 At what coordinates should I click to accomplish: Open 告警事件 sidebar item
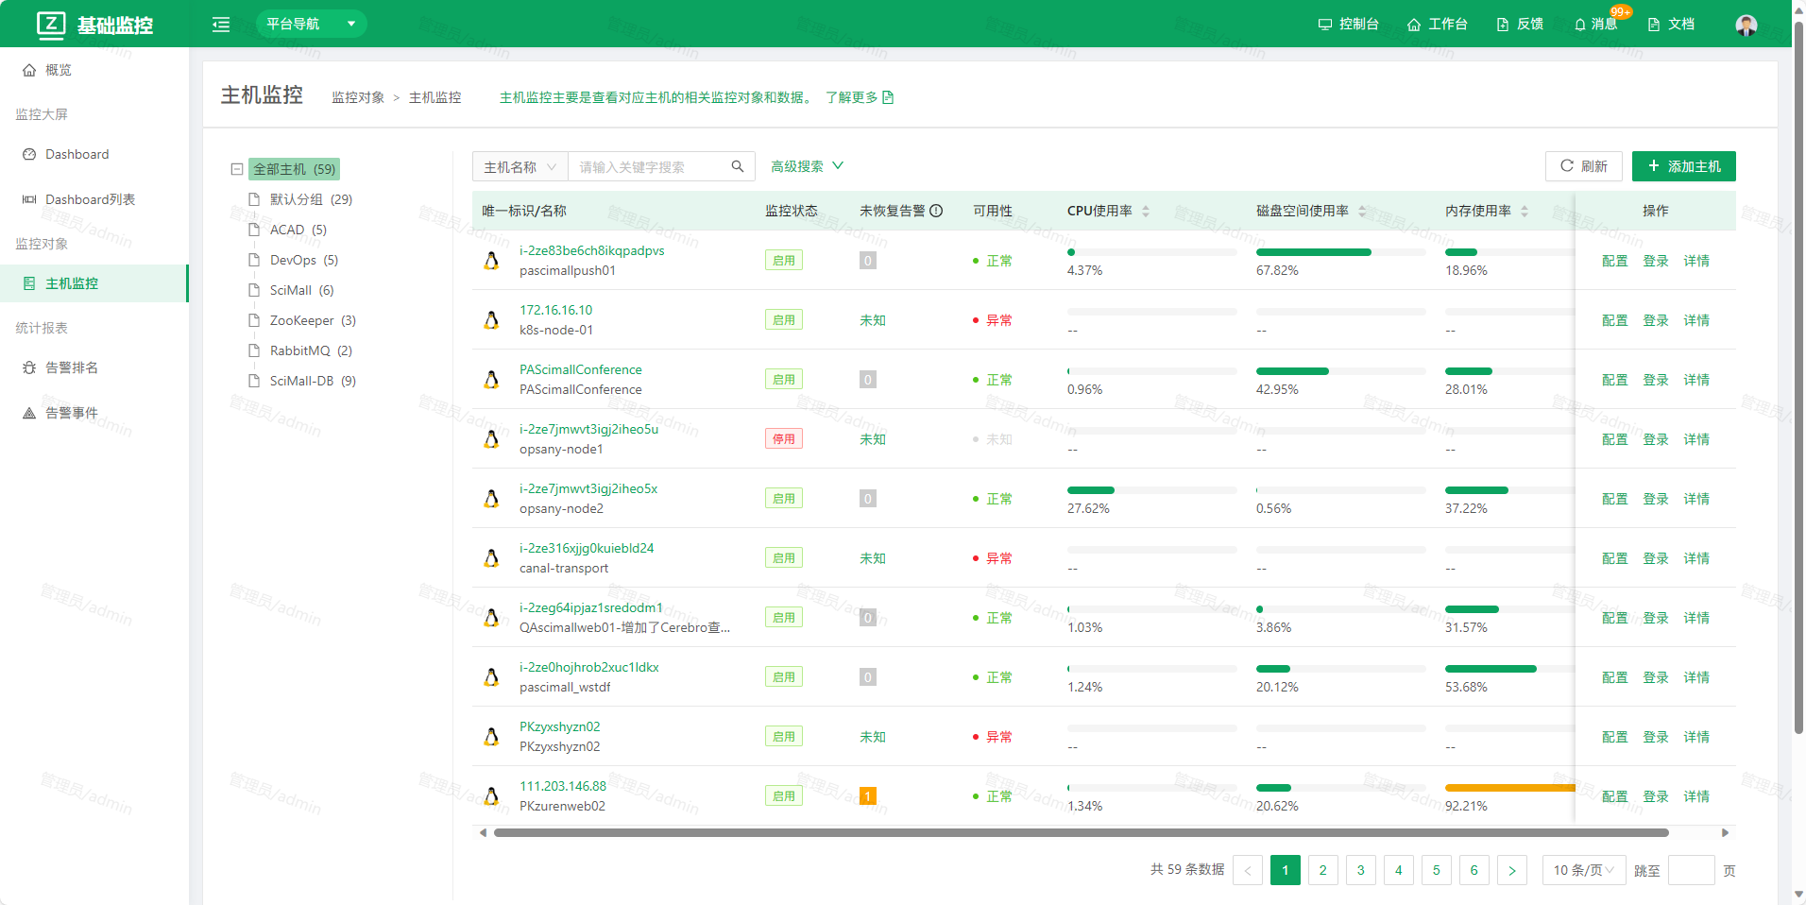pos(94,413)
